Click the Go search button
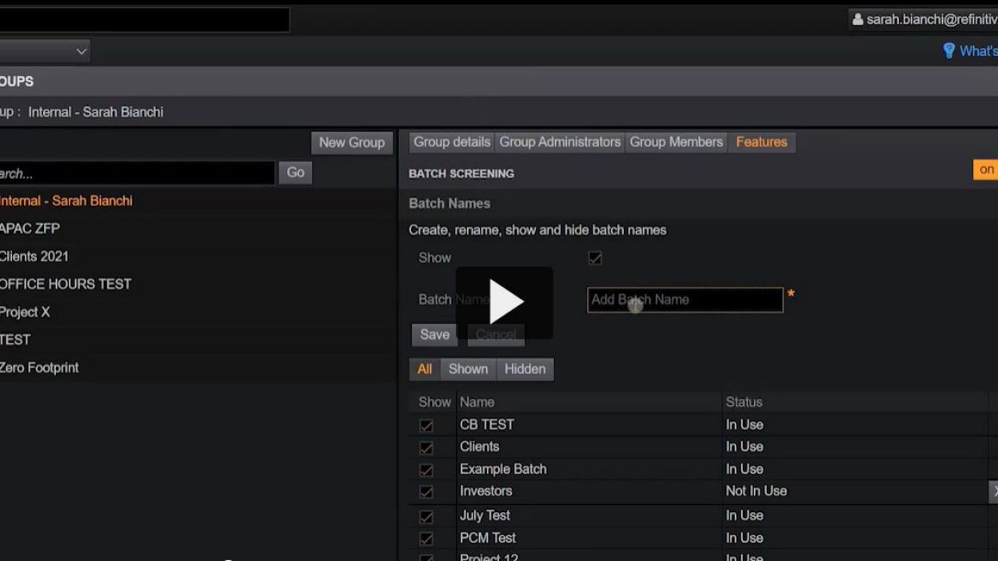Screen dimensions: 998x561 [295, 173]
